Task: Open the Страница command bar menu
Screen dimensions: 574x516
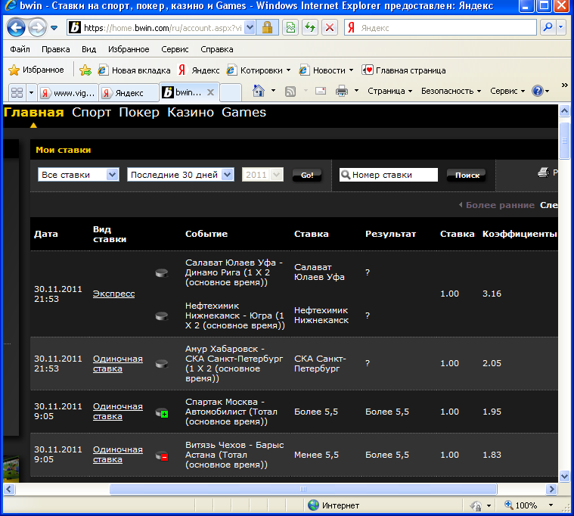Action: click(x=390, y=91)
